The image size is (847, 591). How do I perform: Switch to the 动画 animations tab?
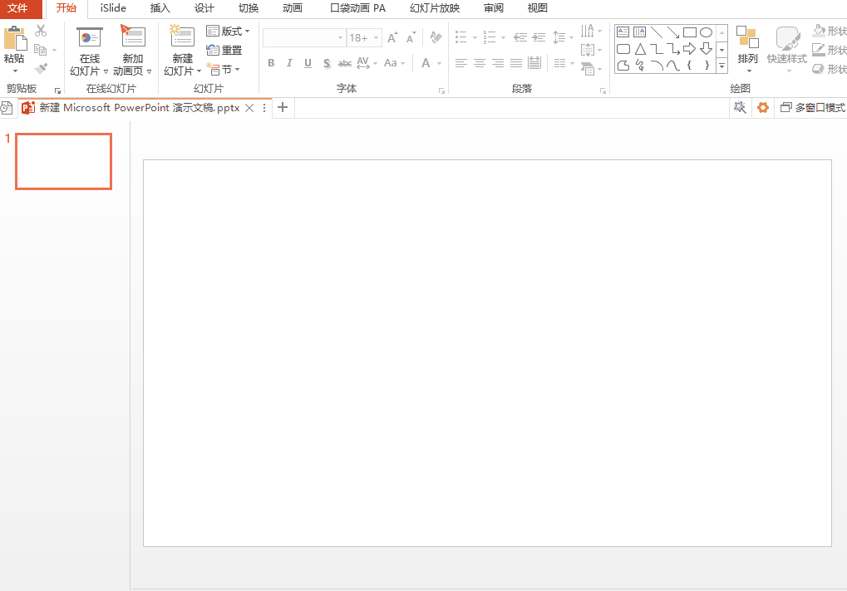coord(293,8)
